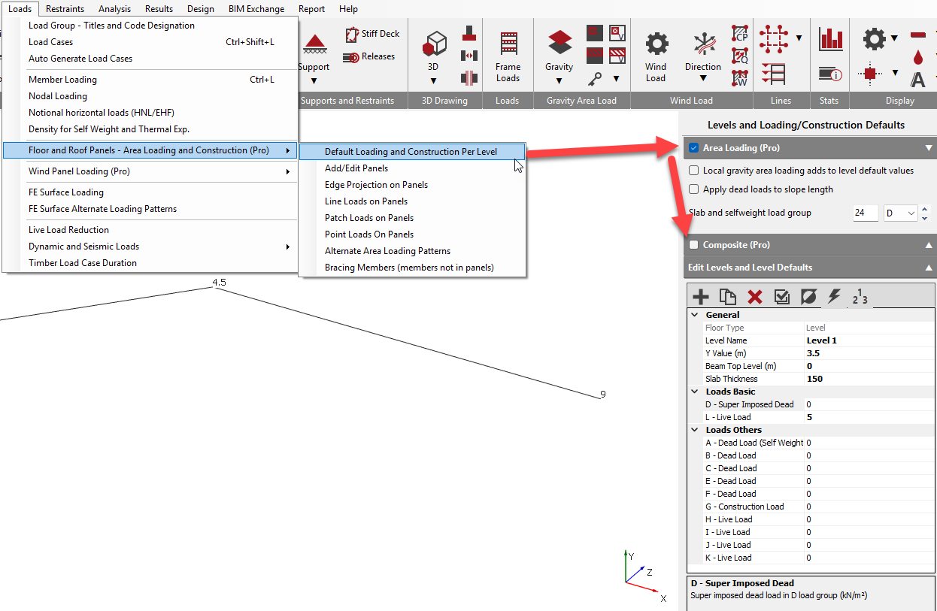This screenshot has width=937, height=611.
Task: Enable Composite (Pro) checkbox
Action: click(x=693, y=245)
